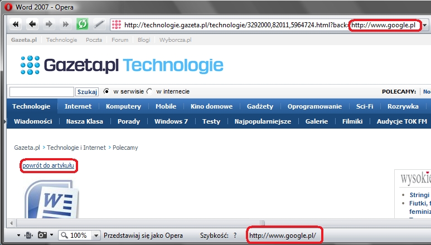Reload the page with green refresh icon

83,24
